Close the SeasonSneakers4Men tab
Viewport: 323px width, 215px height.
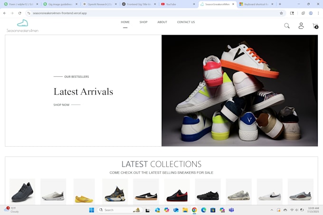[233, 4]
